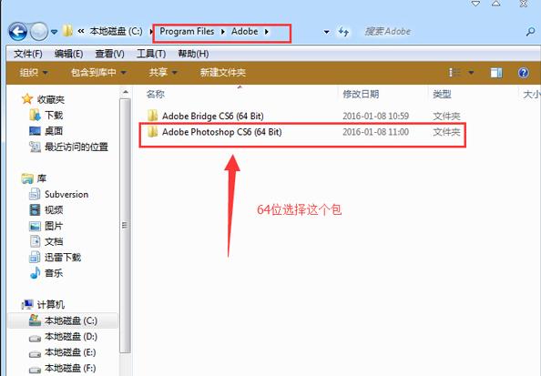Click the 音乐 music note icon
541x376 pixels.
[35, 273]
